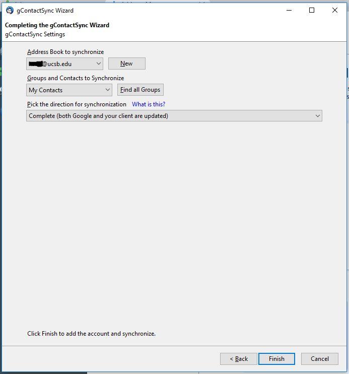Click the chevron arrow of the sync direction dropdown
The height and width of the screenshot is (374, 349).
tap(318, 116)
